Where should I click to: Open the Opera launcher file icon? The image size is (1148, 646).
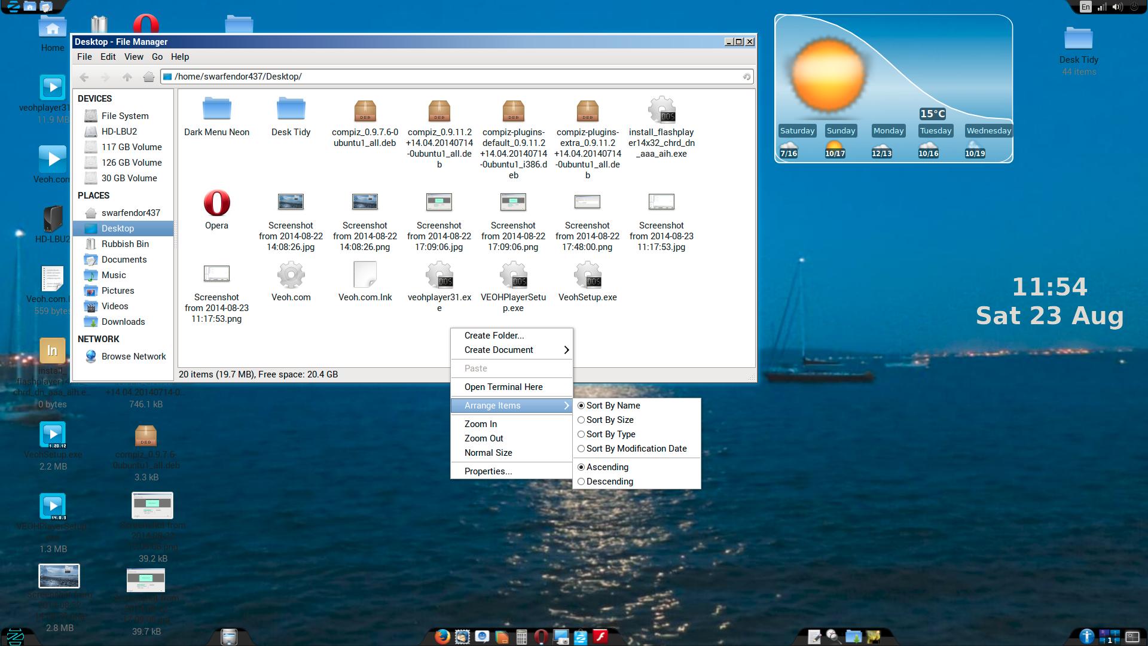pos(216,203)
